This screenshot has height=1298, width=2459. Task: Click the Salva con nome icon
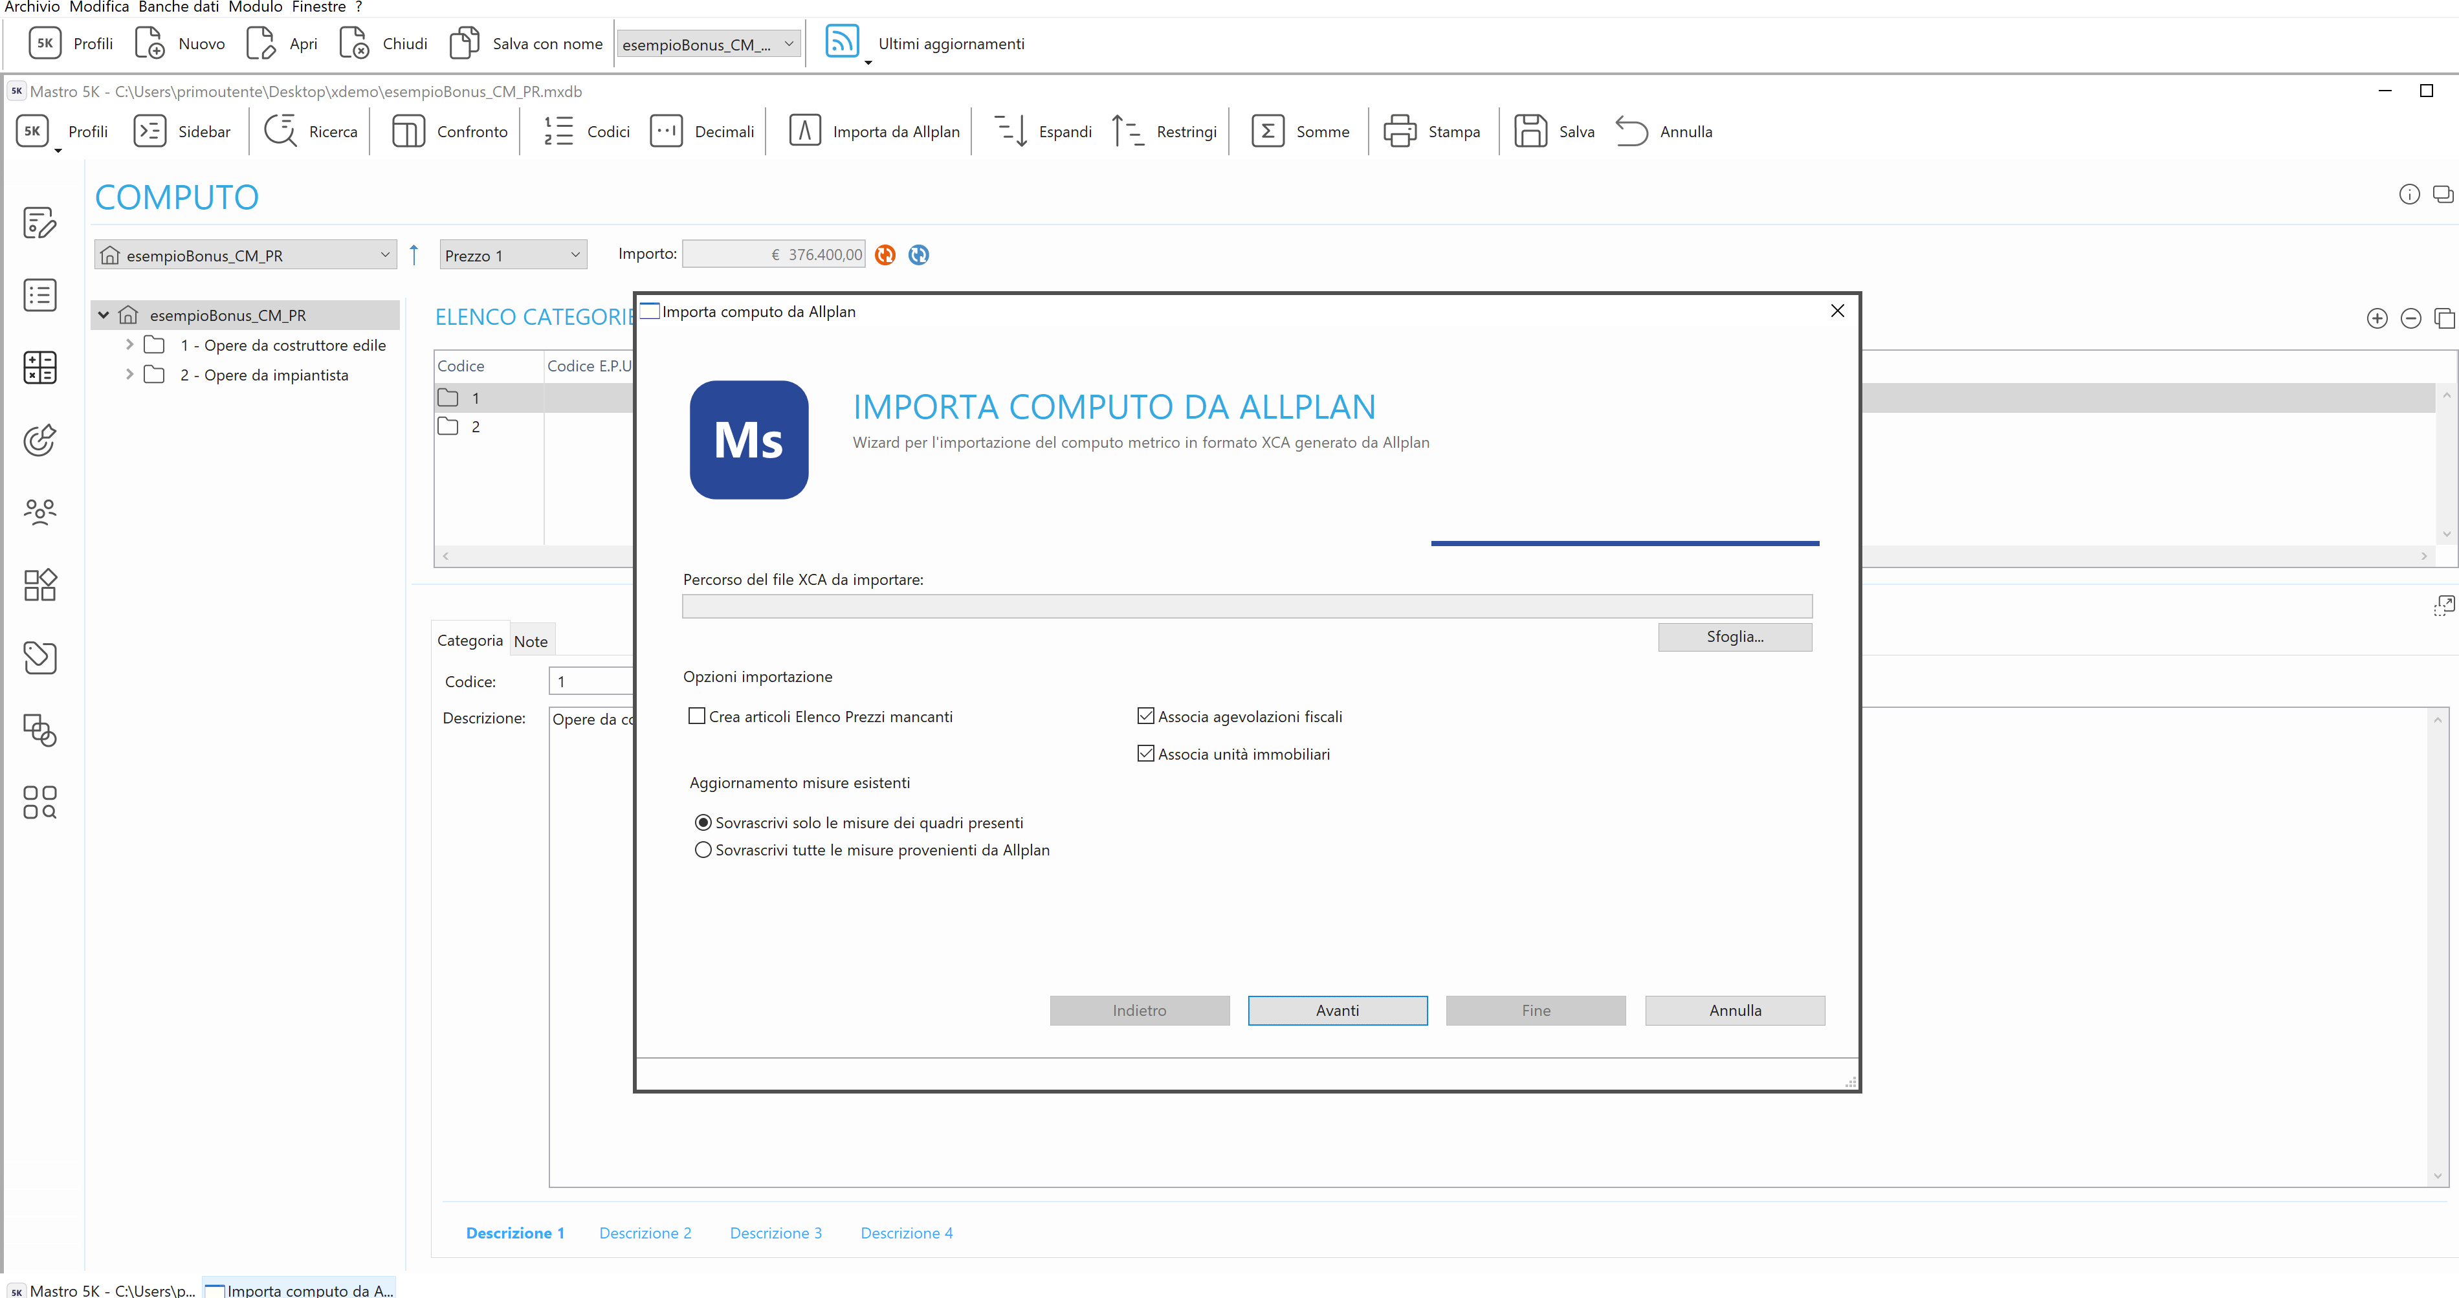(x=464, y=43)
